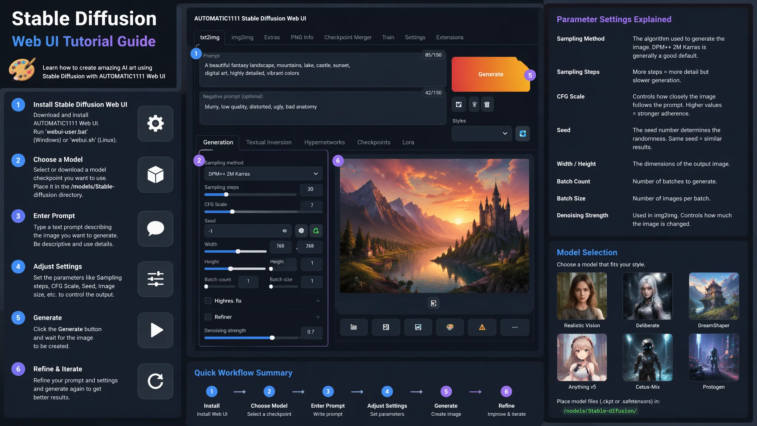Open the Checkpoint Merger tab
757x426 pixels.
[x=348, y=37]
